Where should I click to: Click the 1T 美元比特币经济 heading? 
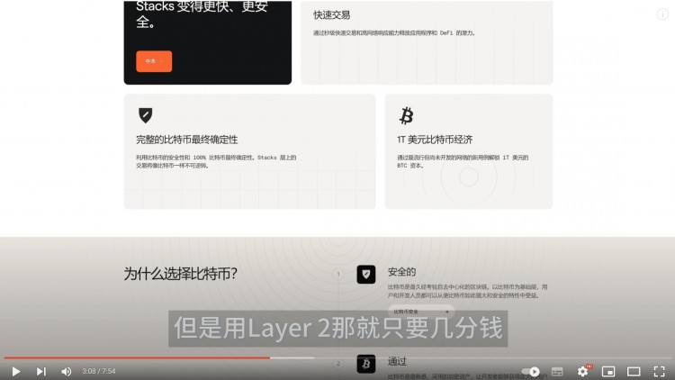click(x=435, y=140)
